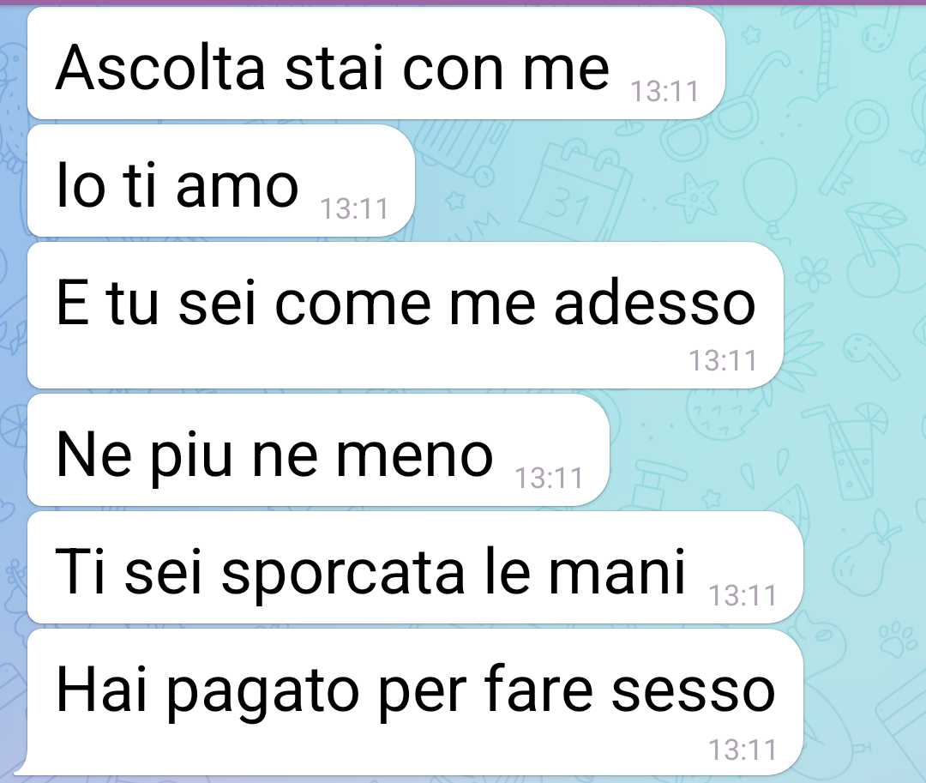Click the word 'amo' in the second message
Image resolution: width=926 pixels, height=783 pixels.
(x=237, y=186)
